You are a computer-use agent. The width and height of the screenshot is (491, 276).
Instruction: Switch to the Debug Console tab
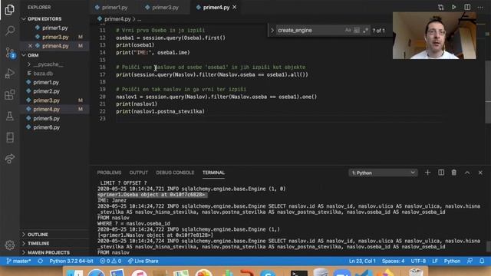pyautogui.click(x=175, y=172)
